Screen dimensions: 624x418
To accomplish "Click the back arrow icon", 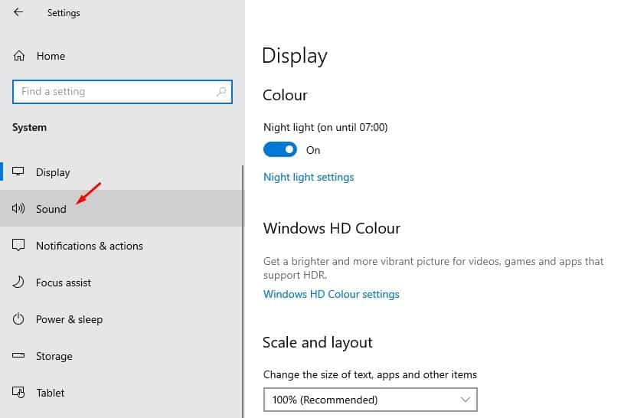I will [x=18, y=12].
